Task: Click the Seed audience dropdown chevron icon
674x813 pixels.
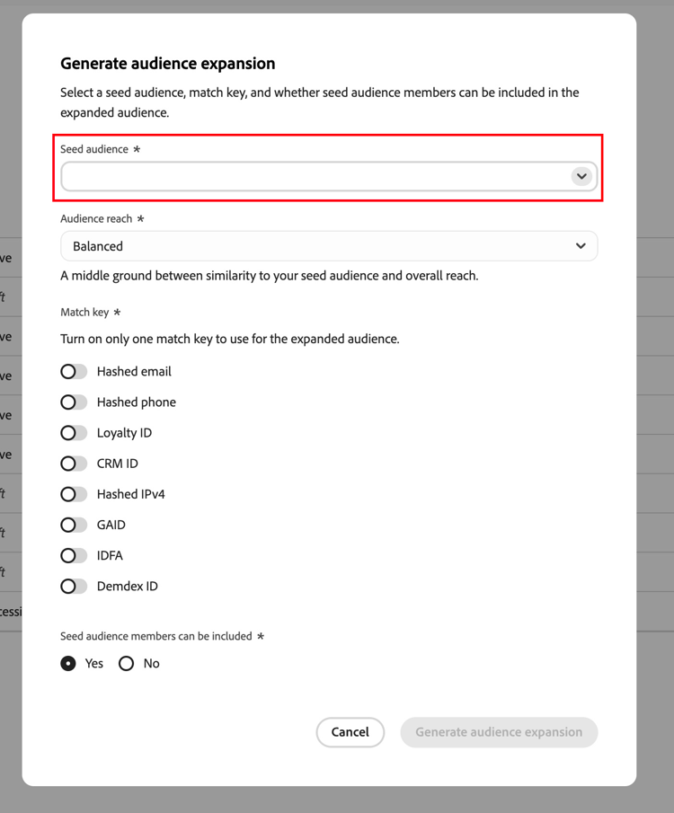Action: coord(581,176)
